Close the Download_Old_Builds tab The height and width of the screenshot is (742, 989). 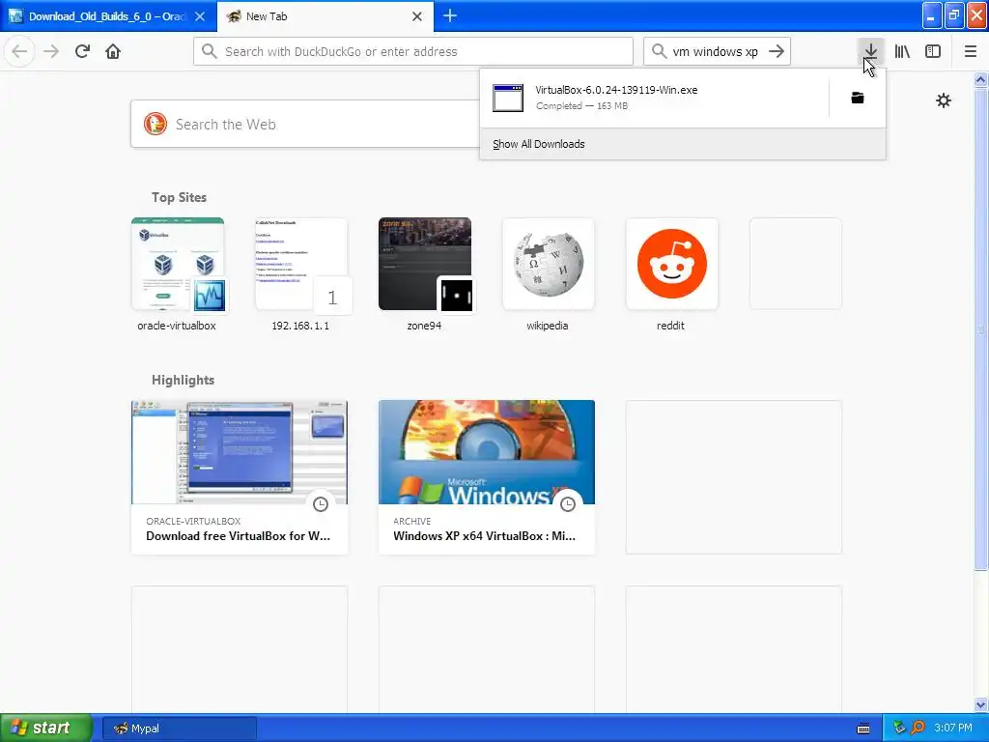tap(199, 16)
